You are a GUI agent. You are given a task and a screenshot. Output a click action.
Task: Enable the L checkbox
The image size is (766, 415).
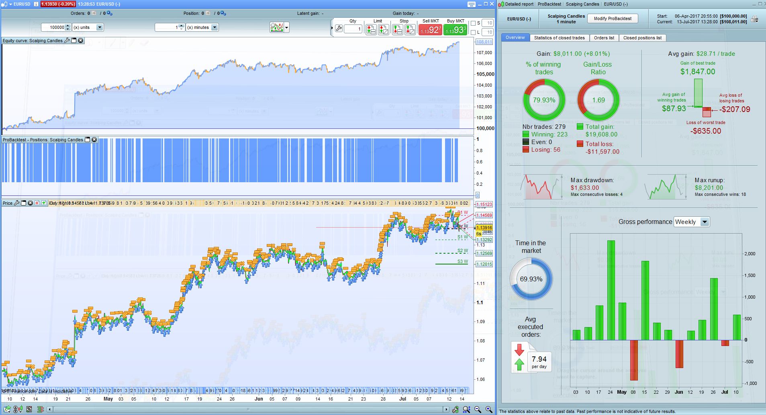(473, 32)
